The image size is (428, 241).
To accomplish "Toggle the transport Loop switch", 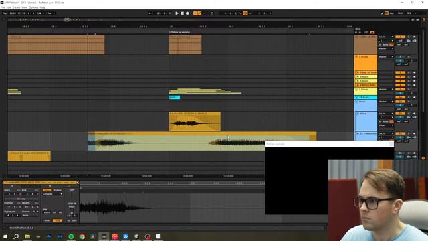I will click(245, 13).
